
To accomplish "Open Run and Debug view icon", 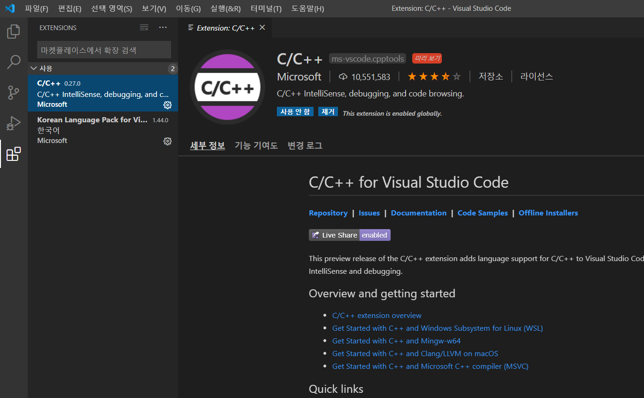I will [14, 123].
